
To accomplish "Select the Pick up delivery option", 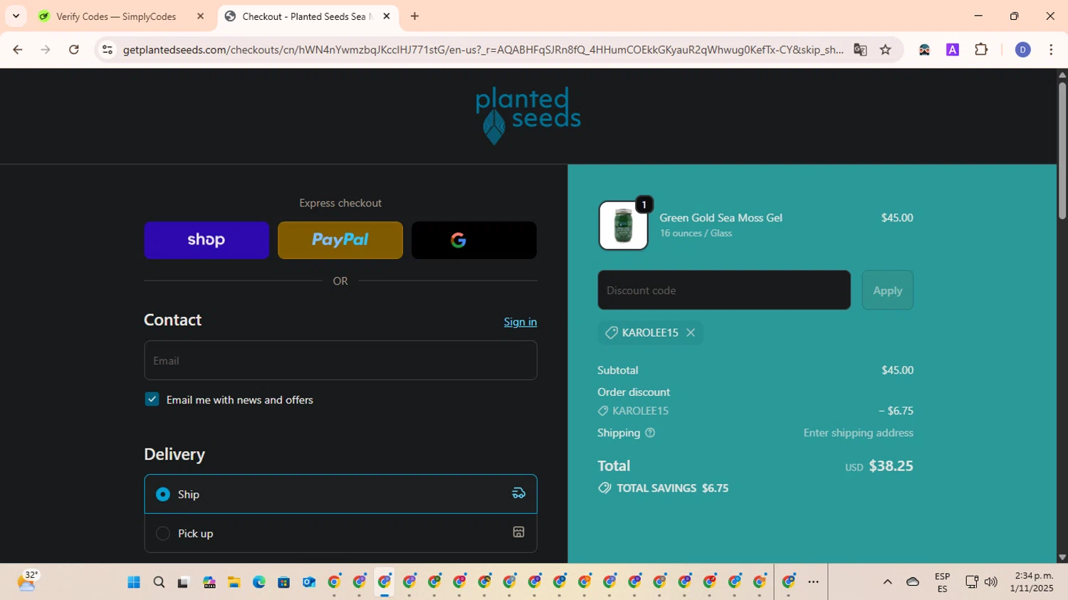I will [x=340, y=533].
